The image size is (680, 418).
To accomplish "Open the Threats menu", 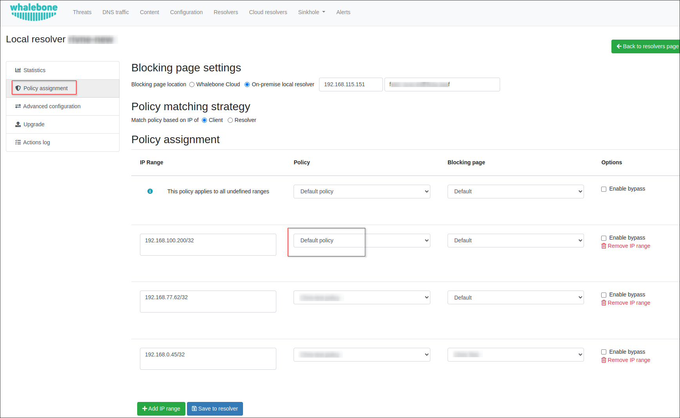I will pyautogui.click(x=82, y=12).
